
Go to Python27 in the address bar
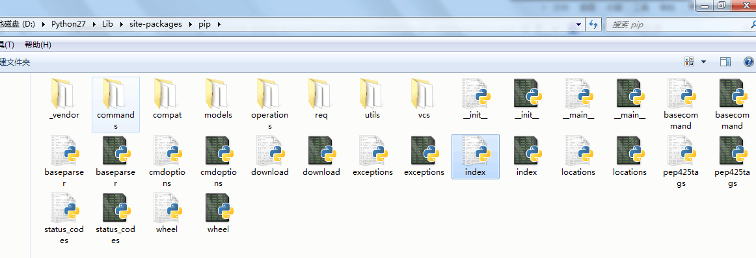[68, 24]
